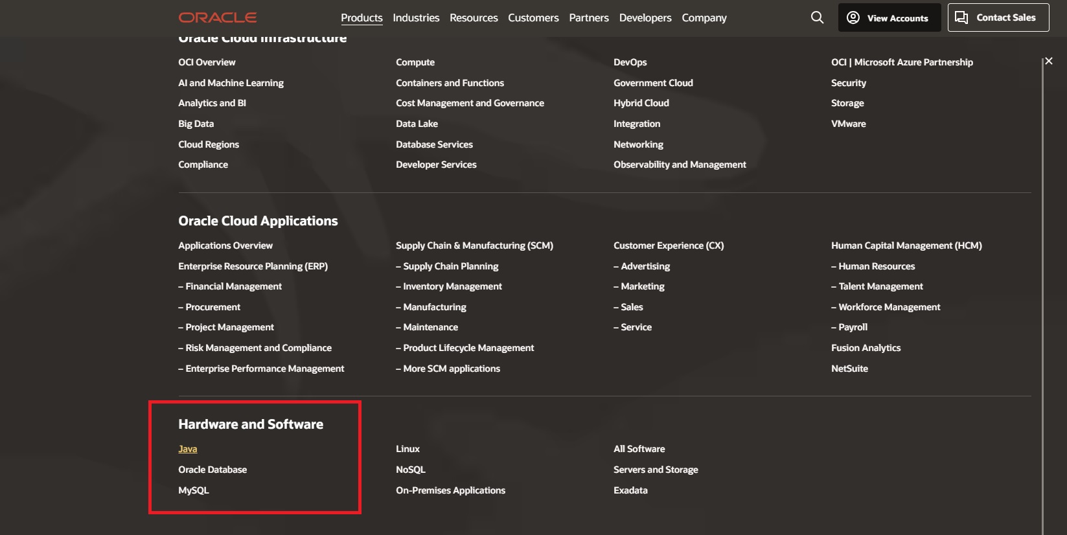Viewport: 1067px width, 535px height.
Task: Open OCI Microsoft Azure Partnership link
Action: pos(902,62)
